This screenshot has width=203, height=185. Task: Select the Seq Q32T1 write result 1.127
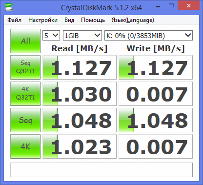pyautogui.click(x=156, y=67)
